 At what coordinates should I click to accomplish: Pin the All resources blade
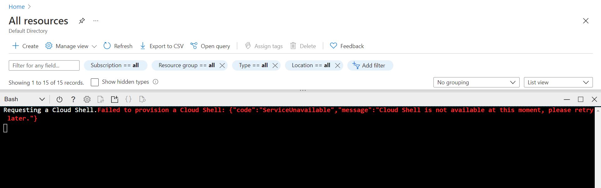82,21
